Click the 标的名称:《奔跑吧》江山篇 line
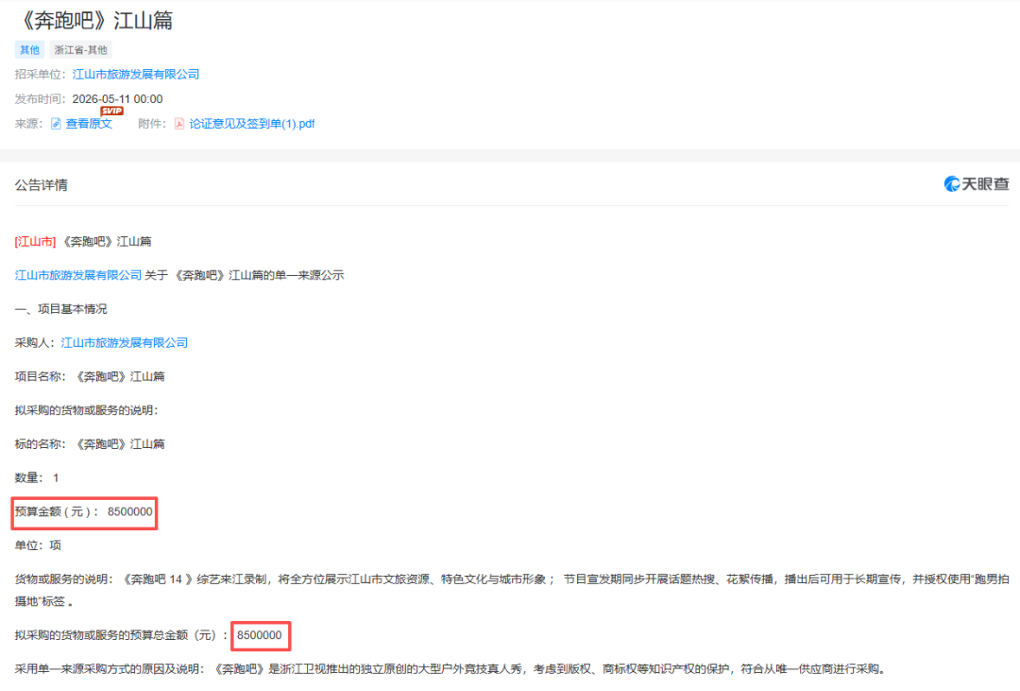This screenshot has width=1020, height=691. tap(90, 444)
